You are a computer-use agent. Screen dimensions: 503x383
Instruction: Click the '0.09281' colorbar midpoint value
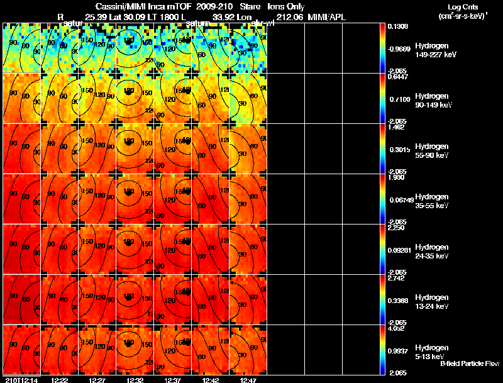point(399,250)
